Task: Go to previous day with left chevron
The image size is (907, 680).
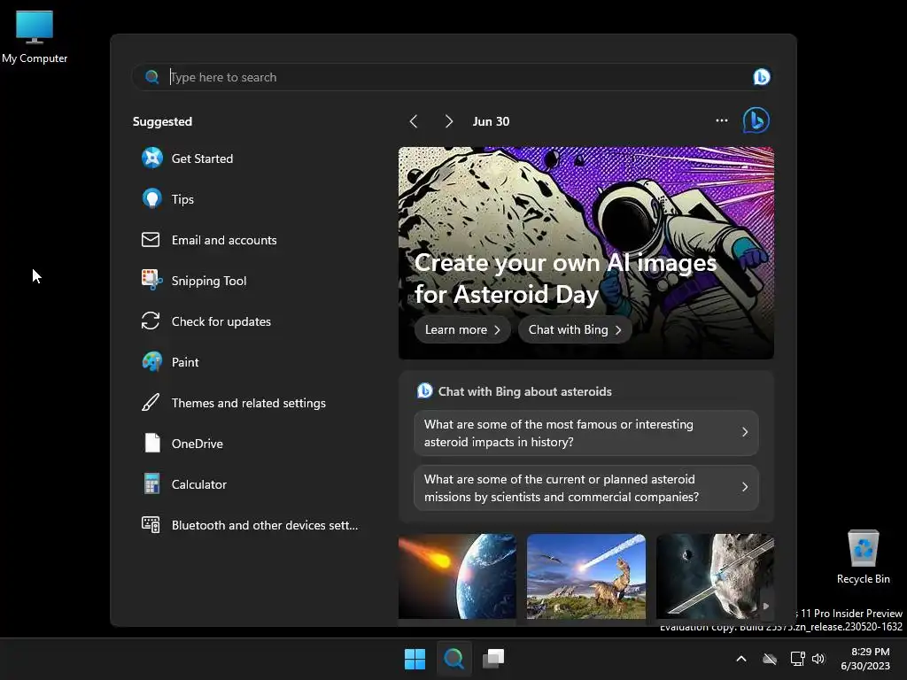Action: [414, 121]
